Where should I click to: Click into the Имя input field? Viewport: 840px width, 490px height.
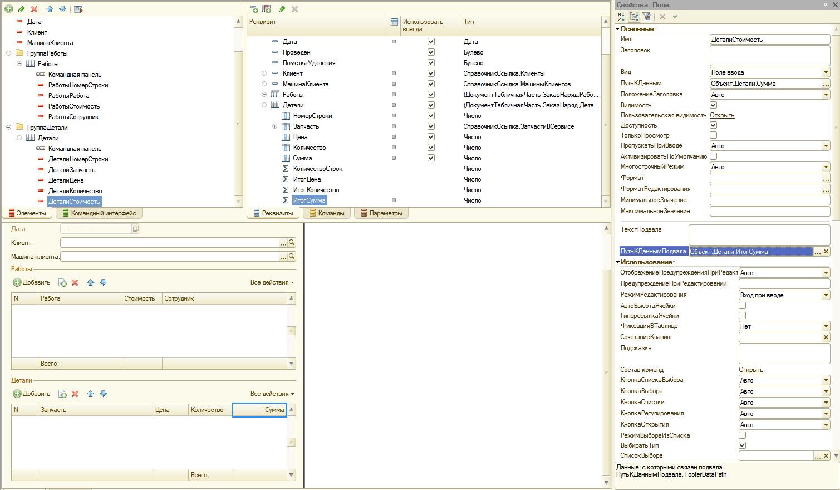click(770, 40)
